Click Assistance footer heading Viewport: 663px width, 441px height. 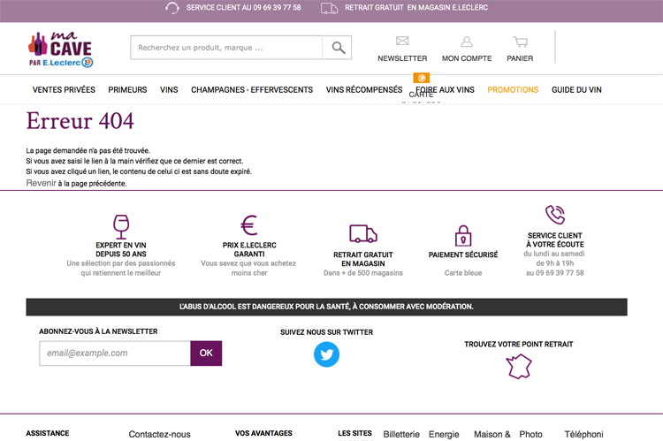48,433
